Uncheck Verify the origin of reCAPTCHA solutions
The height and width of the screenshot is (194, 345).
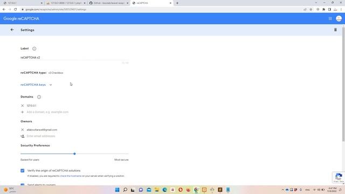[x=23, y=171]
